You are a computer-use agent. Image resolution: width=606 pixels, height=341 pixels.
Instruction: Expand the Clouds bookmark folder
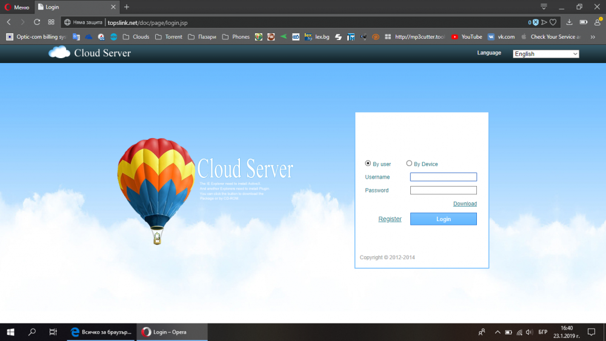pyautogui.click(x=136, y=37)
